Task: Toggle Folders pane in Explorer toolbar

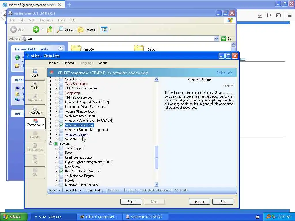Action: point(86,29)
